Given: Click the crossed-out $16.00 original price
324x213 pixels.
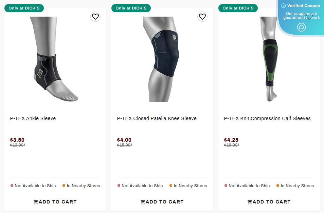Looking at the screenshot, I should coord(232,145).
